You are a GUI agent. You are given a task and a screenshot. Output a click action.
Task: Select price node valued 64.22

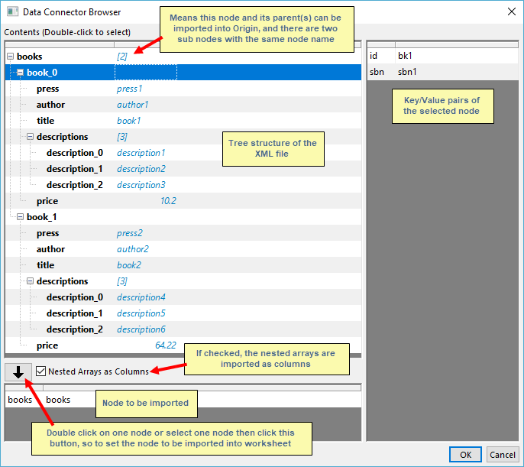coord(183,345)
